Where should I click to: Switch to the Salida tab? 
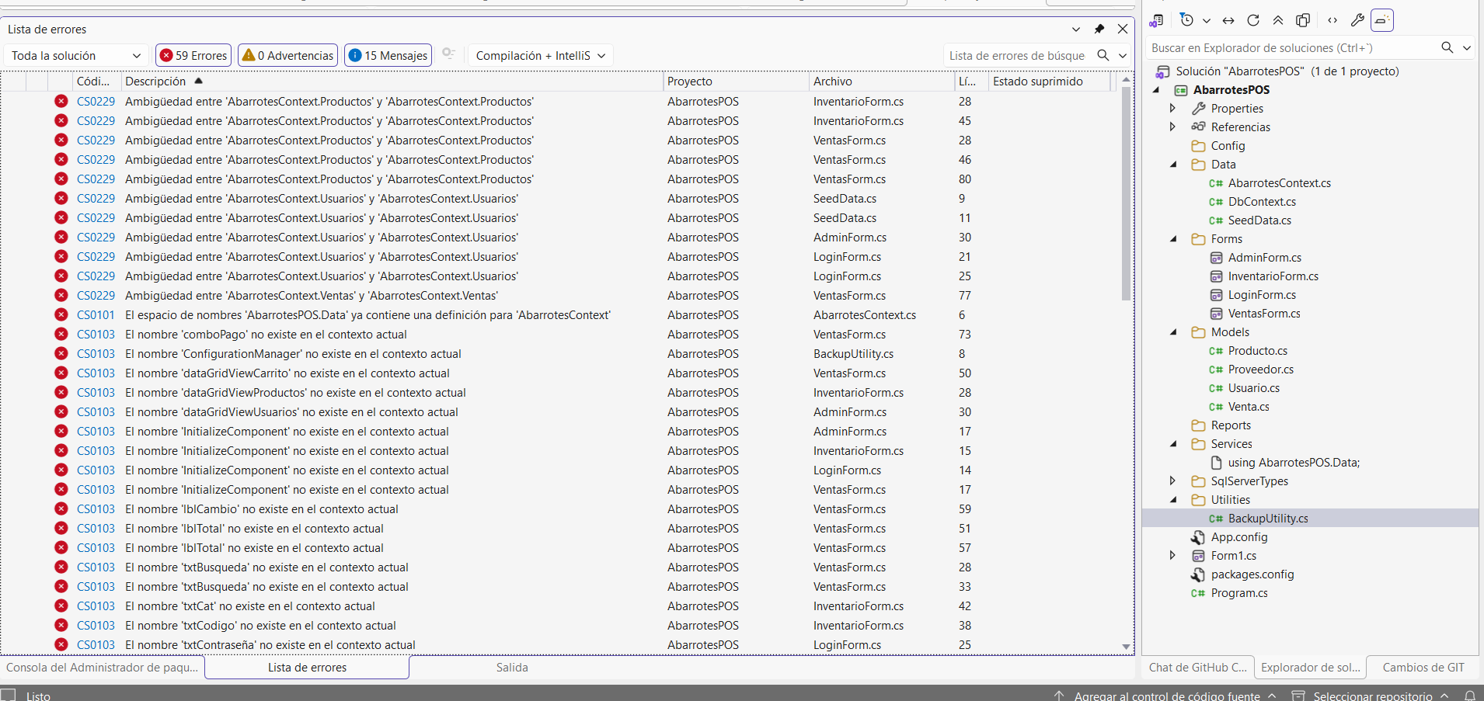[x=511, y=668]
